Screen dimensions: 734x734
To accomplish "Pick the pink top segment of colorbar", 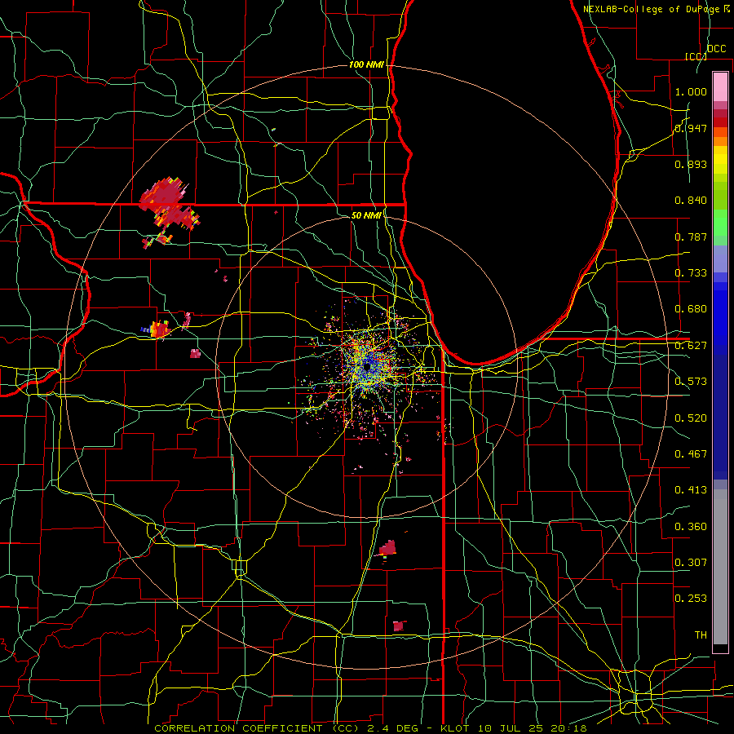I will click(720, 86).
